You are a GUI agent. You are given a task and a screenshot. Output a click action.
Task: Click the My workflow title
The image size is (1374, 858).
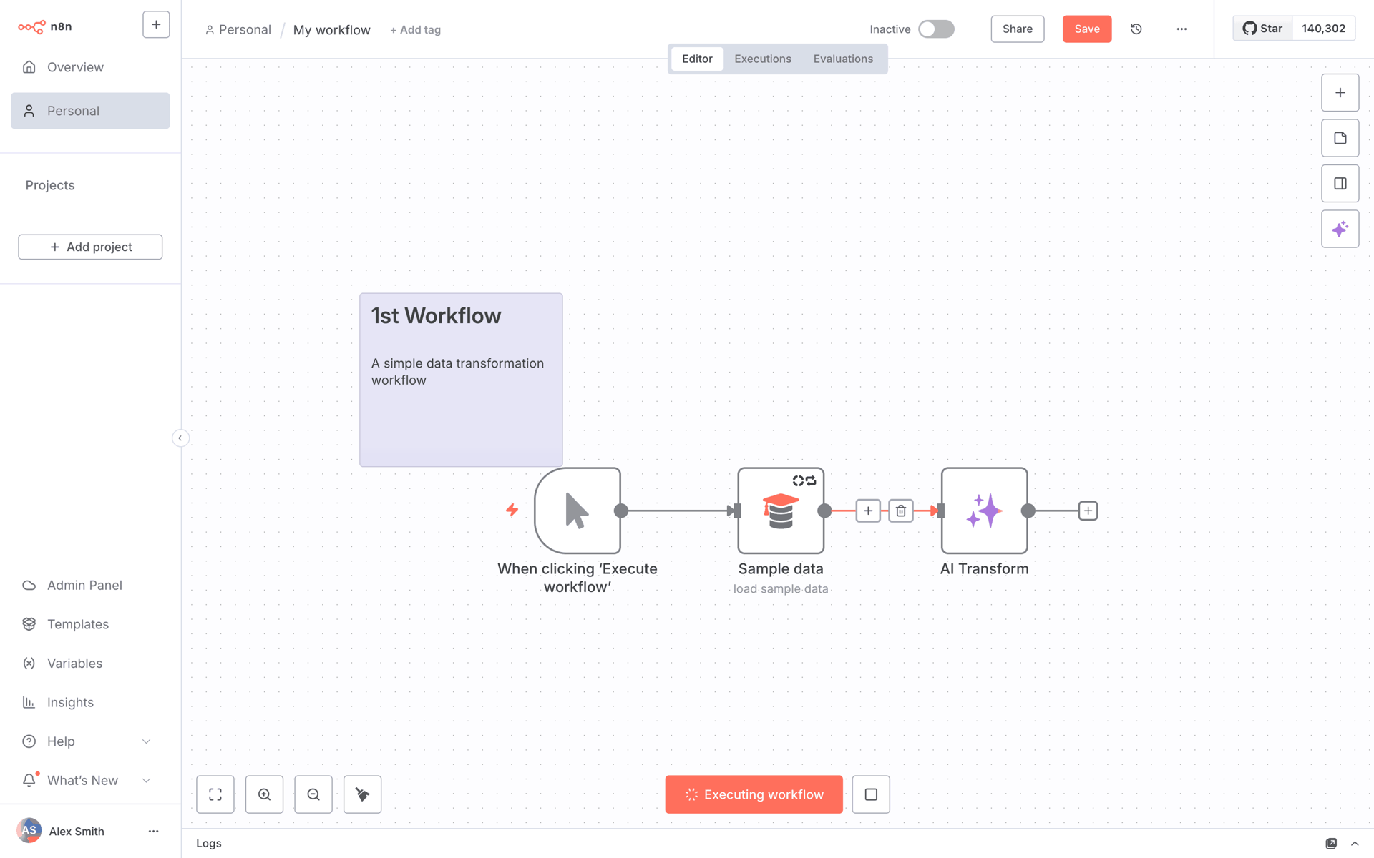click(x=331, y=30)
